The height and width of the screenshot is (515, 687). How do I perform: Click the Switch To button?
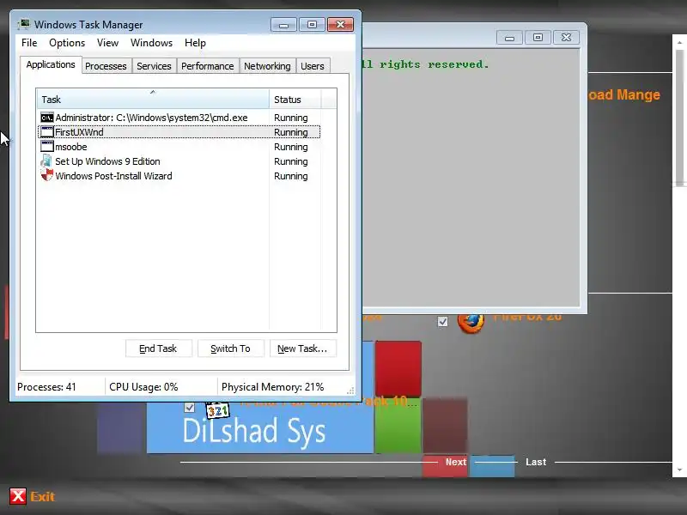tap(230, 348)
